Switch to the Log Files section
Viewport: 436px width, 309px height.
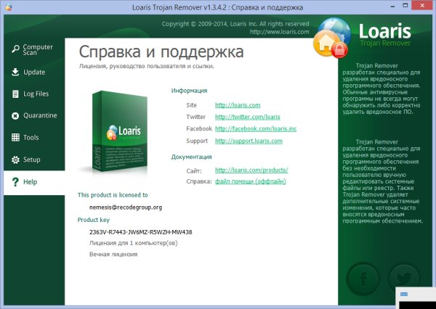(36, 94)
